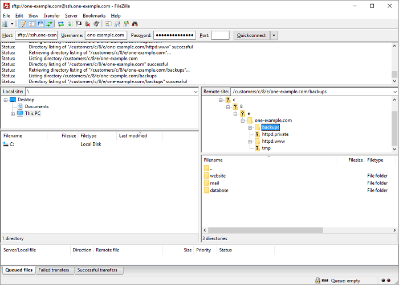Open the Local site path dropdown
The width and height of the screenshot is (399, 285).
196,92
